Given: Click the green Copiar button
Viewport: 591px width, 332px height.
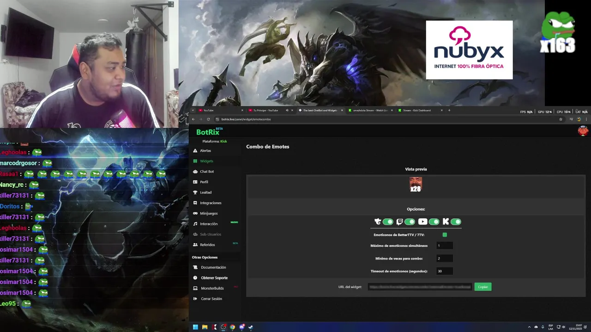Looking at the screenshot, I should click(483, 287).
